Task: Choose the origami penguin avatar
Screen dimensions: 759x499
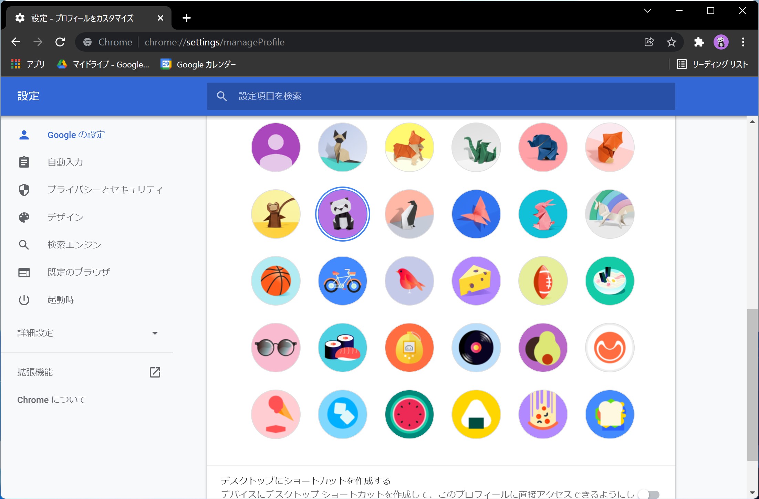Action: pos(409,214)
